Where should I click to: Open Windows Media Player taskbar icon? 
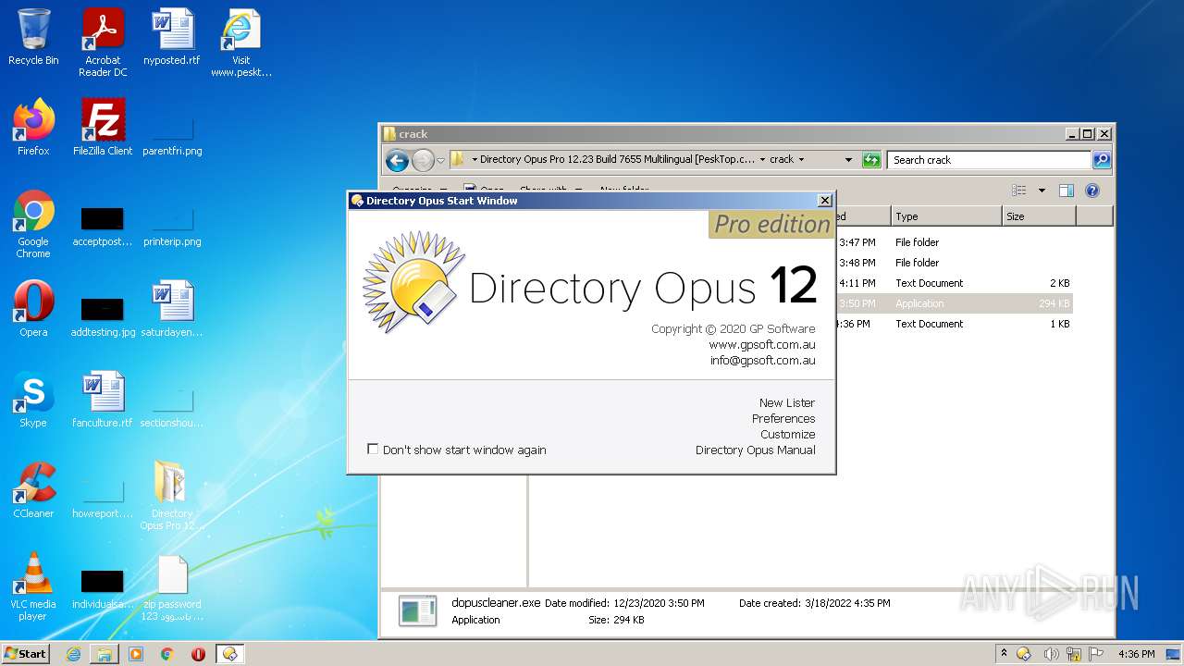[136, 654]
